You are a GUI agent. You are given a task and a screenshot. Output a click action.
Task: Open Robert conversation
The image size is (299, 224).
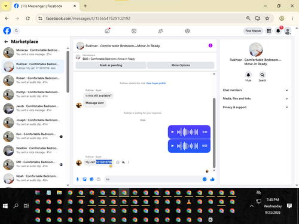(33, 81)
